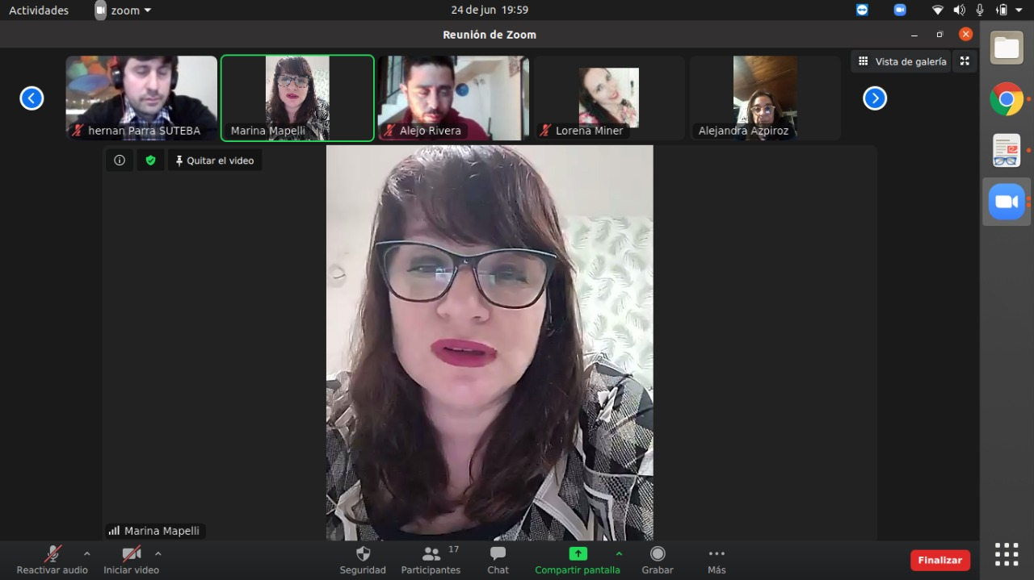Open the Seguridad shield icon
The image size is (1034, 580).
coord(363,554)
